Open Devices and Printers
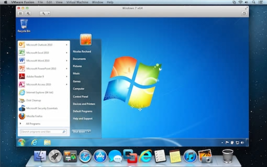 tap(84, 104)
